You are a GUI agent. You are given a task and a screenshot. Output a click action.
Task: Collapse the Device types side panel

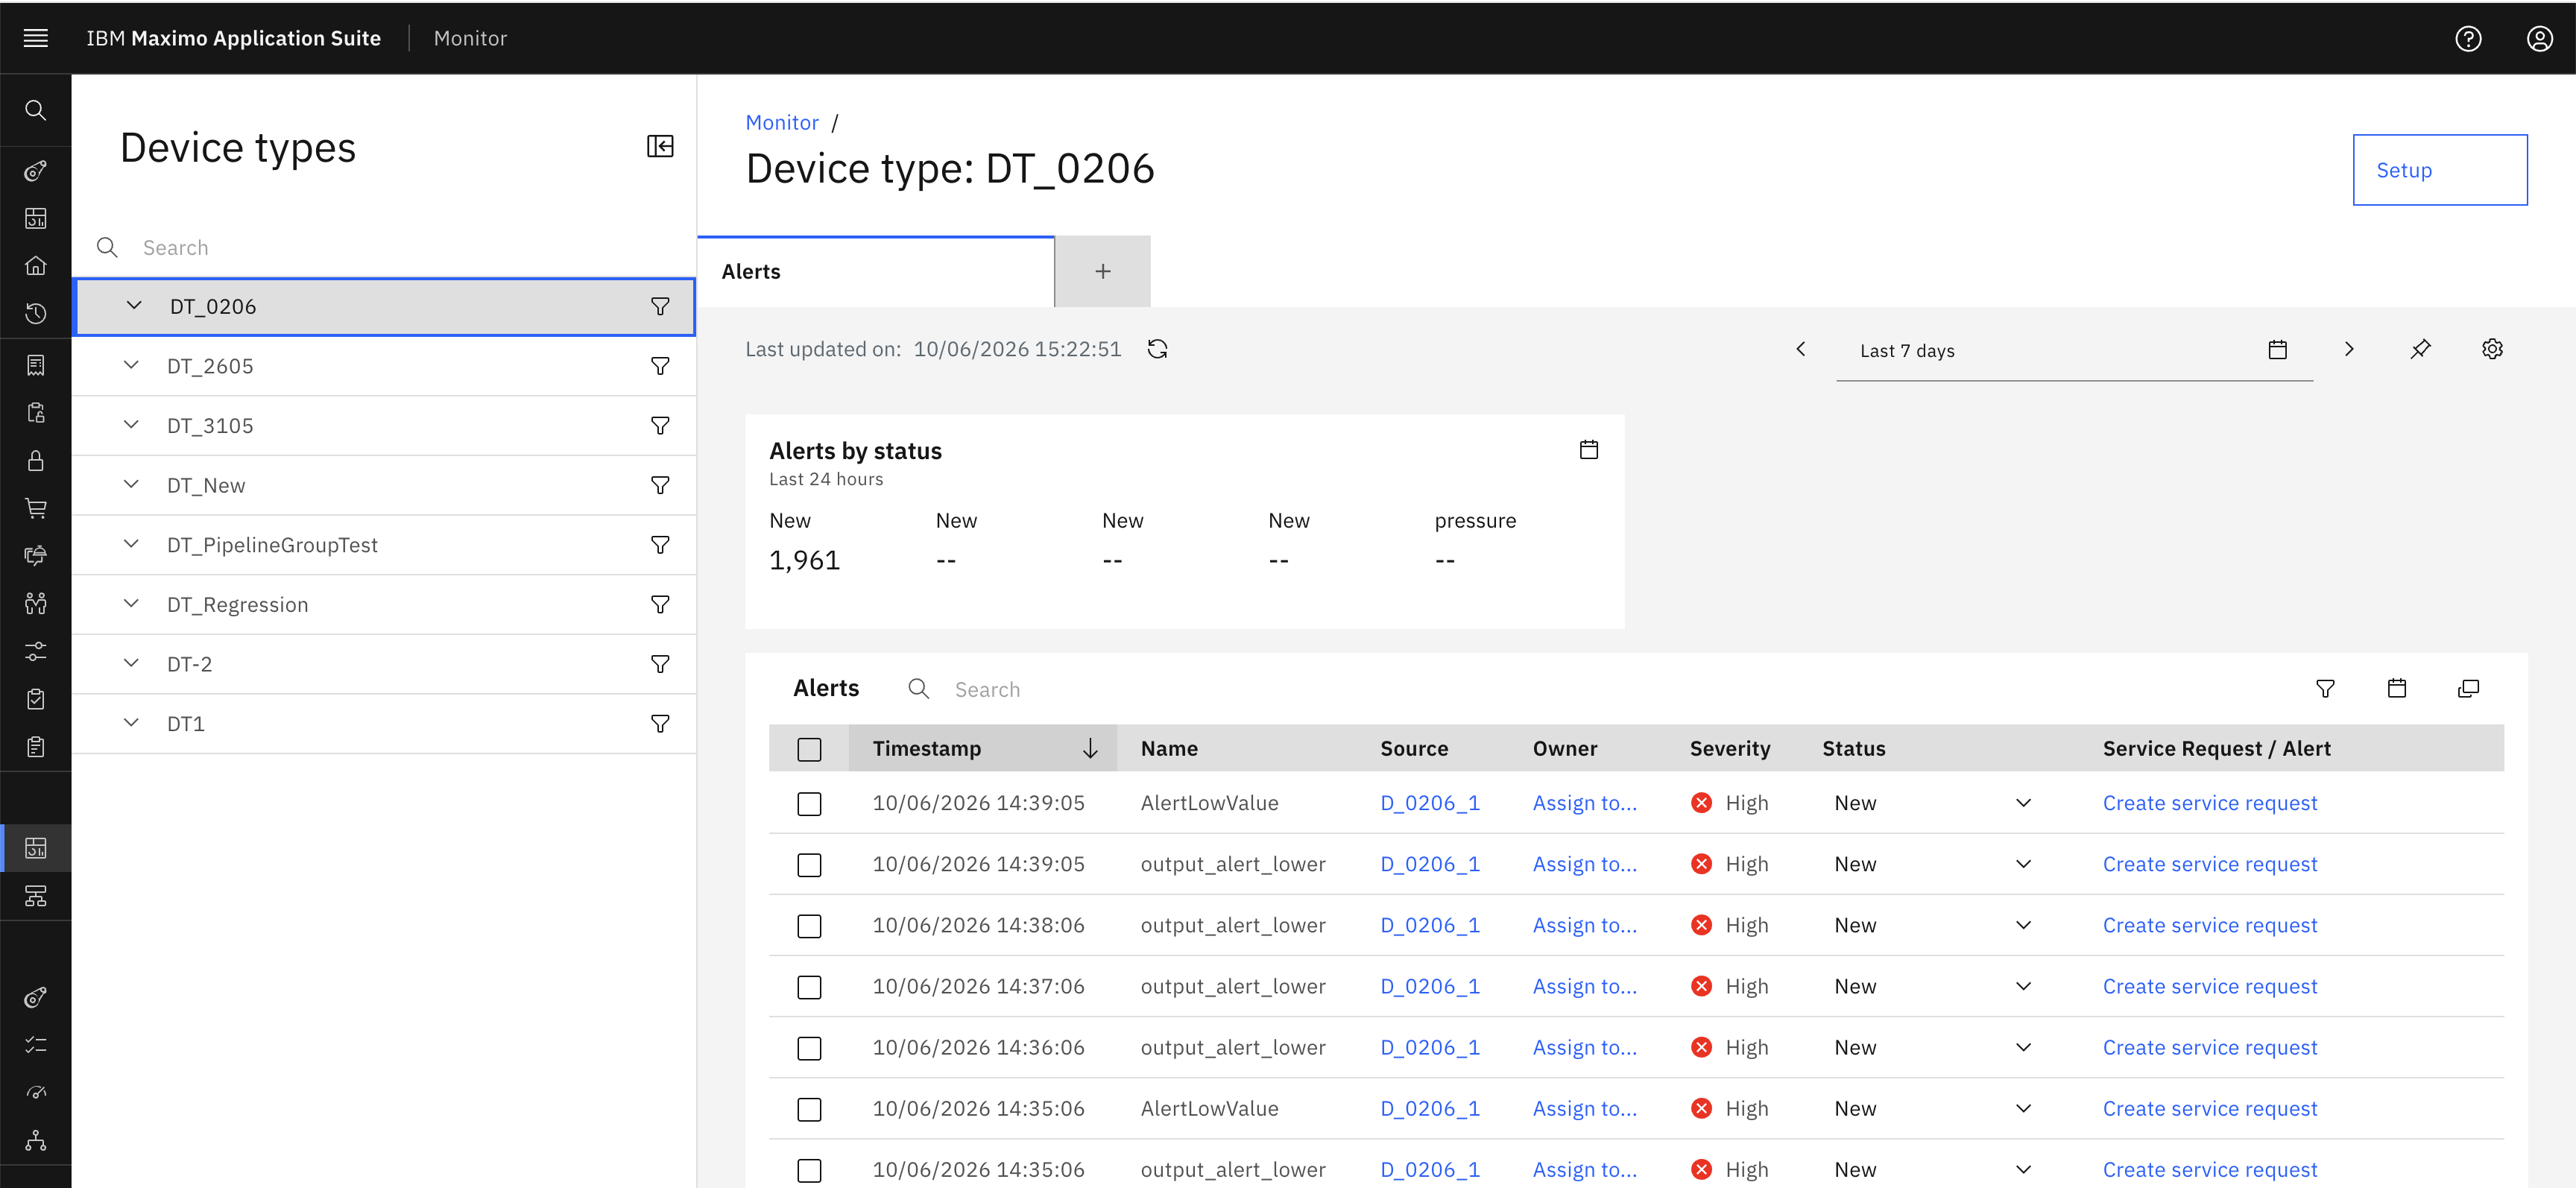point(660,147)
